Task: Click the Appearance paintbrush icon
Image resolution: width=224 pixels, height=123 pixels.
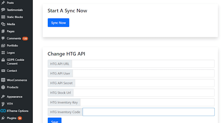Action: (3, 97)
